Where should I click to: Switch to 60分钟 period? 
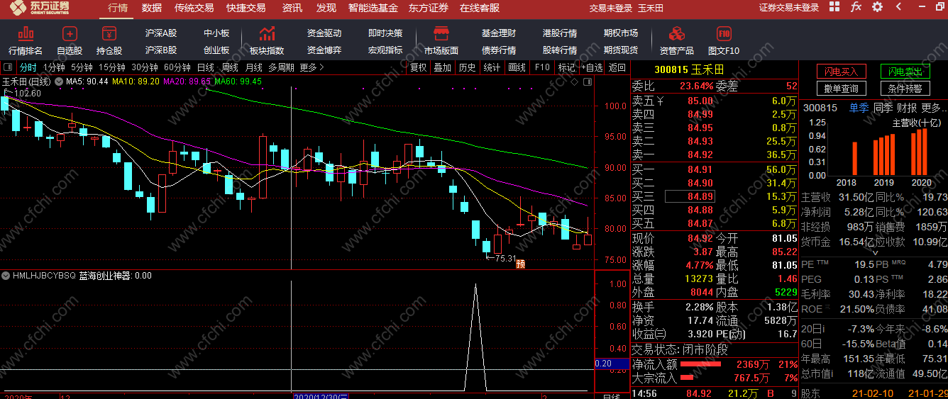177,67
